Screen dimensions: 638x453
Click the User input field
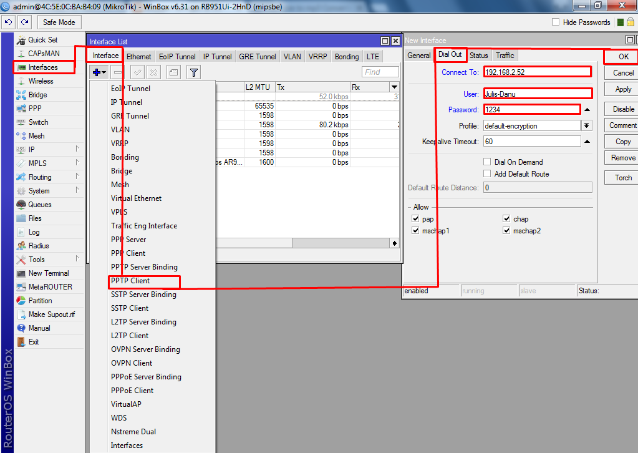pos(537,94)
